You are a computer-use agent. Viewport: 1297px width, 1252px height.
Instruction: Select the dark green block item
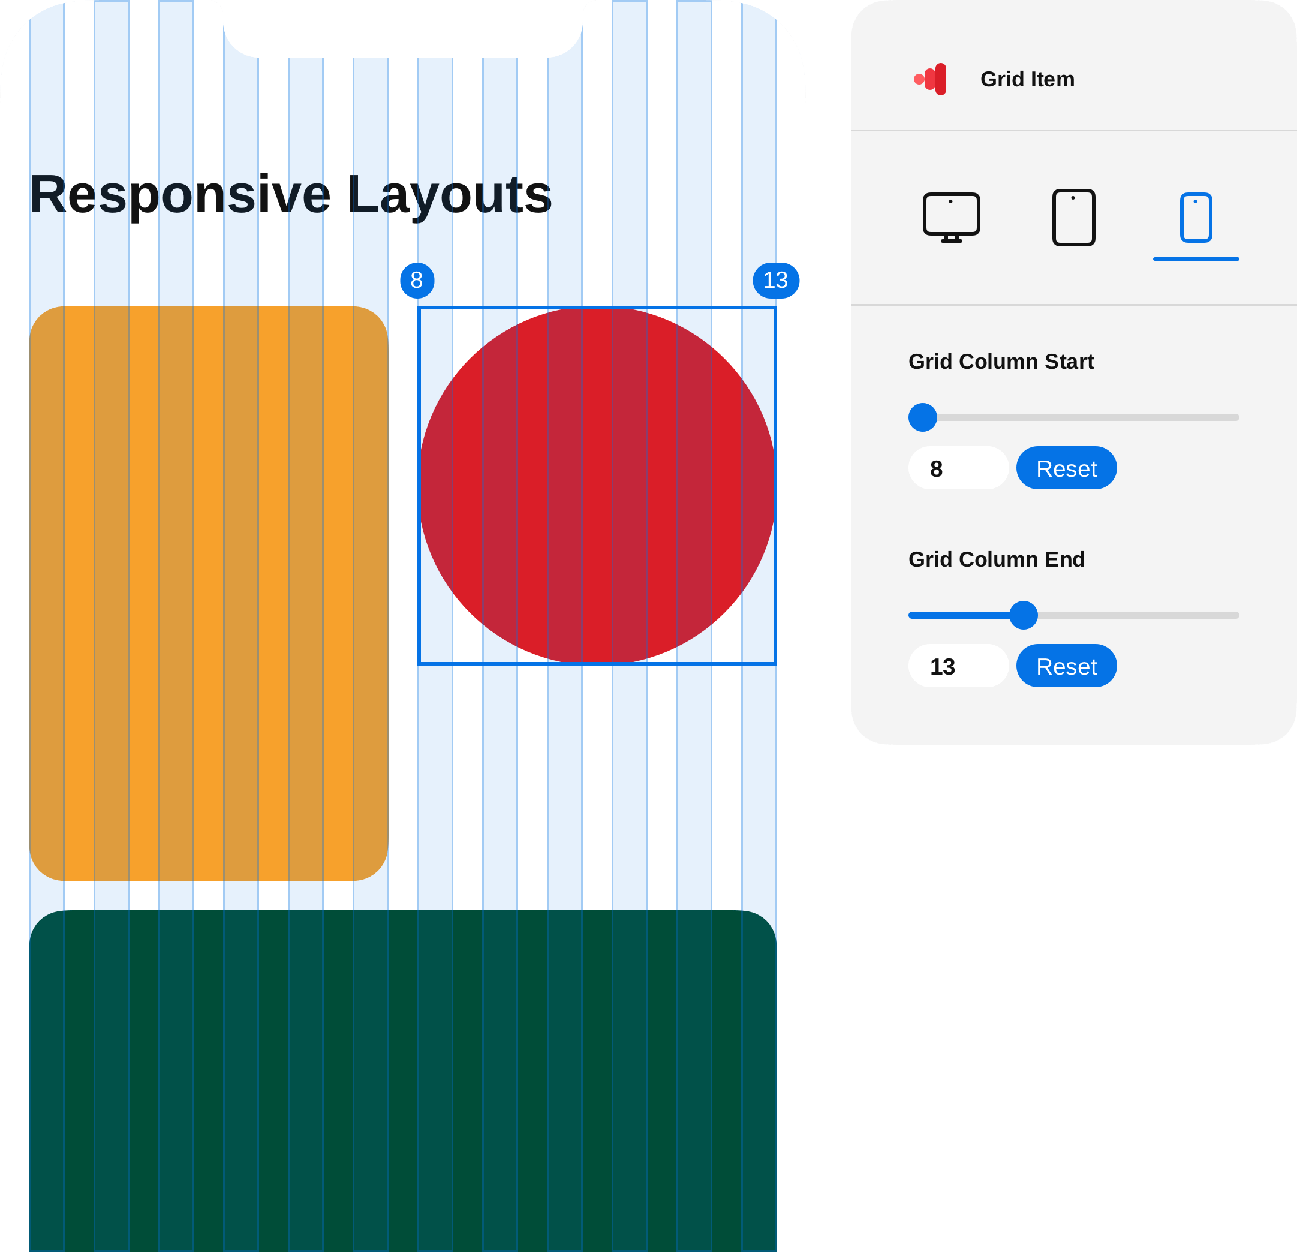point(402,1081)
